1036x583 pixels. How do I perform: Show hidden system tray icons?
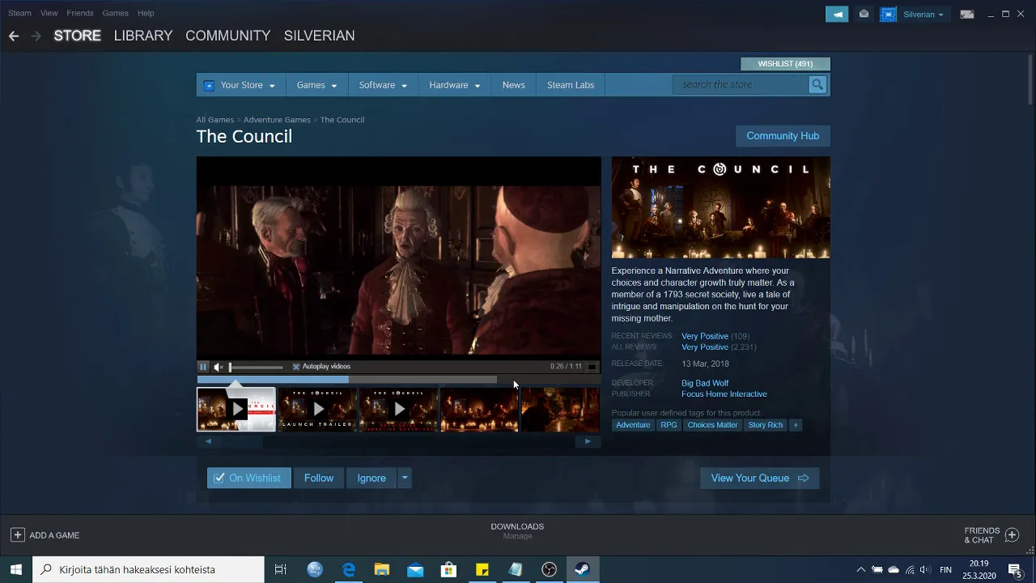(860, 569)
